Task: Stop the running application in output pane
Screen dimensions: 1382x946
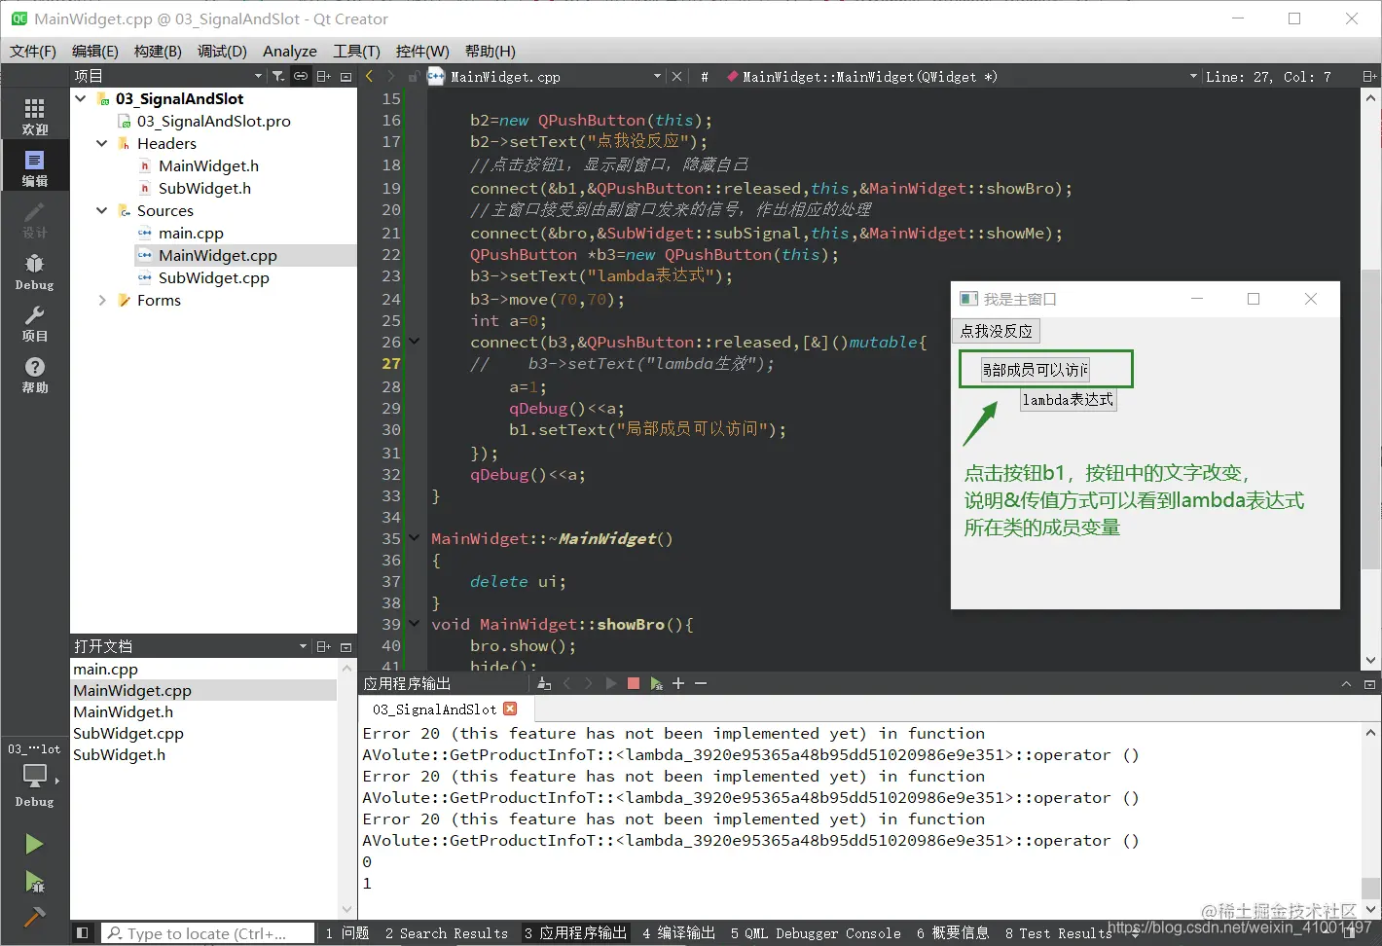Action: click(x=634, y=683)
